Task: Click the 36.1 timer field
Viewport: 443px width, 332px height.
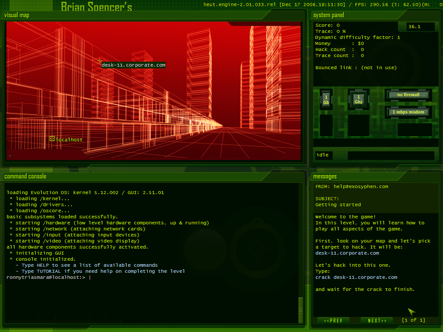Action: point(420,27)
